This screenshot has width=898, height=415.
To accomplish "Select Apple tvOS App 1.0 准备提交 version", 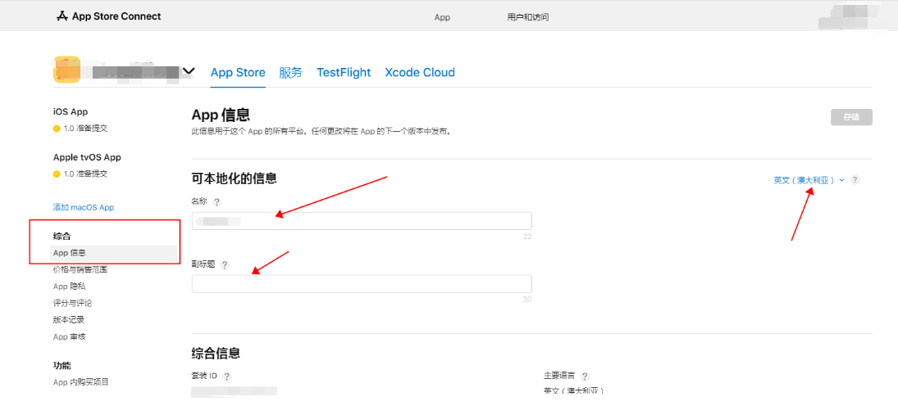I will coord(80,174).
